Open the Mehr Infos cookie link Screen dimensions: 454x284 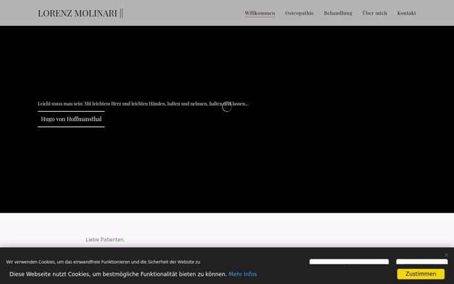click(x=243, y=274)
